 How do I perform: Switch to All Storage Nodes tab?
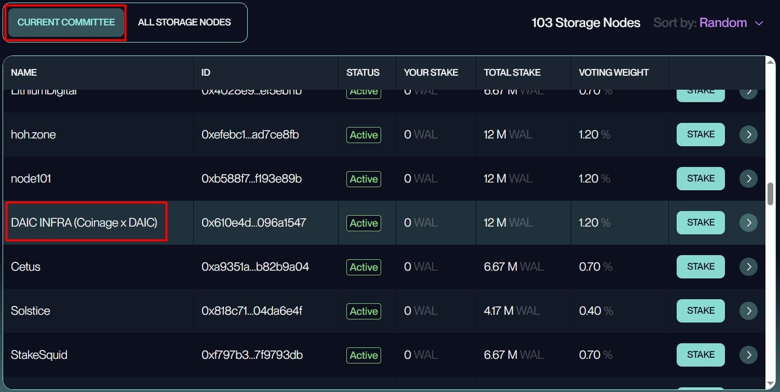click(x=184, y=22)
